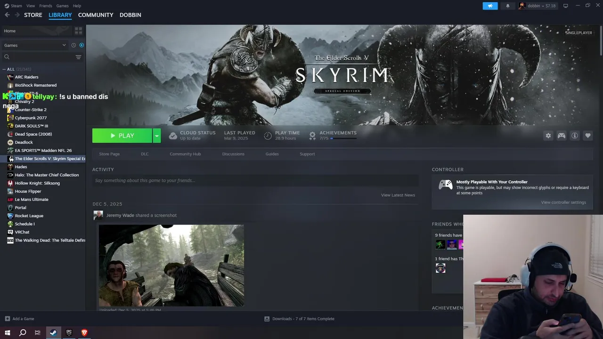
Task: Open Skyrim controller layout icon
Action: coord(561,136)
